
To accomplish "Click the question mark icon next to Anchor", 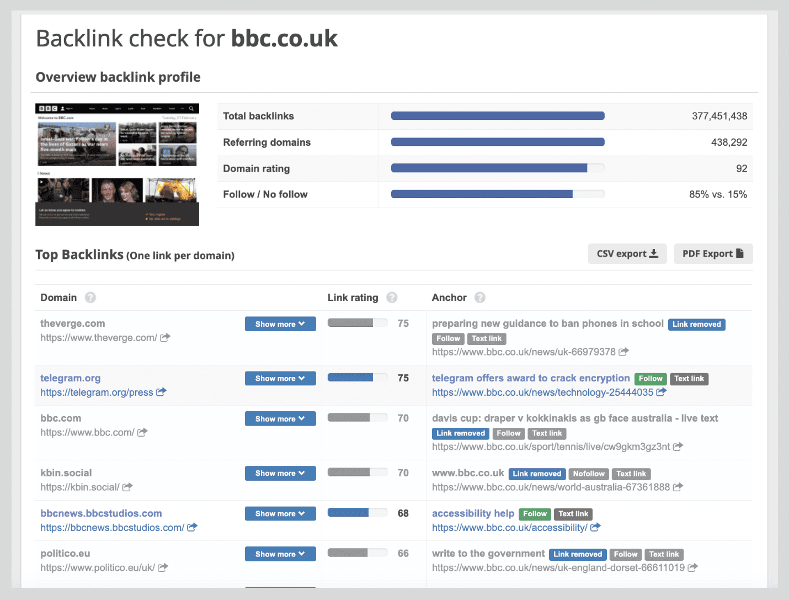I will coord(480,298).
